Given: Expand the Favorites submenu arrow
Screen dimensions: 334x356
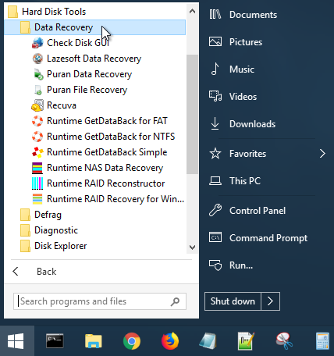Looking at the screenshot, I should tap(322, 154).
